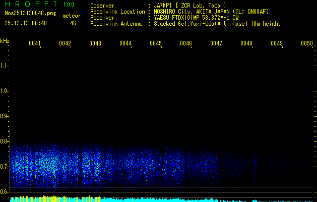Image resolution: width=317 pixels, height=202 pixels.
Task: Click the 0043 time marker
Action: 95,44
